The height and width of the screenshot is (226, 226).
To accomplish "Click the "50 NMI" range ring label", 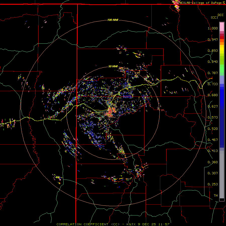I will 113,66.
